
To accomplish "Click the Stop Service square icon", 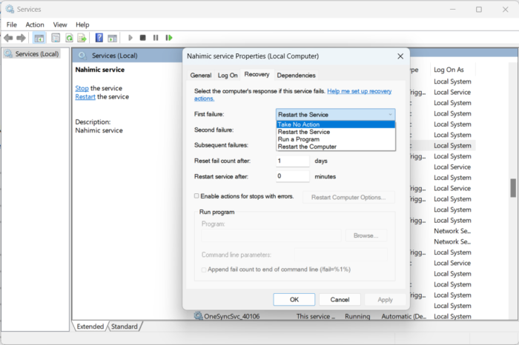I will (142, 38).
